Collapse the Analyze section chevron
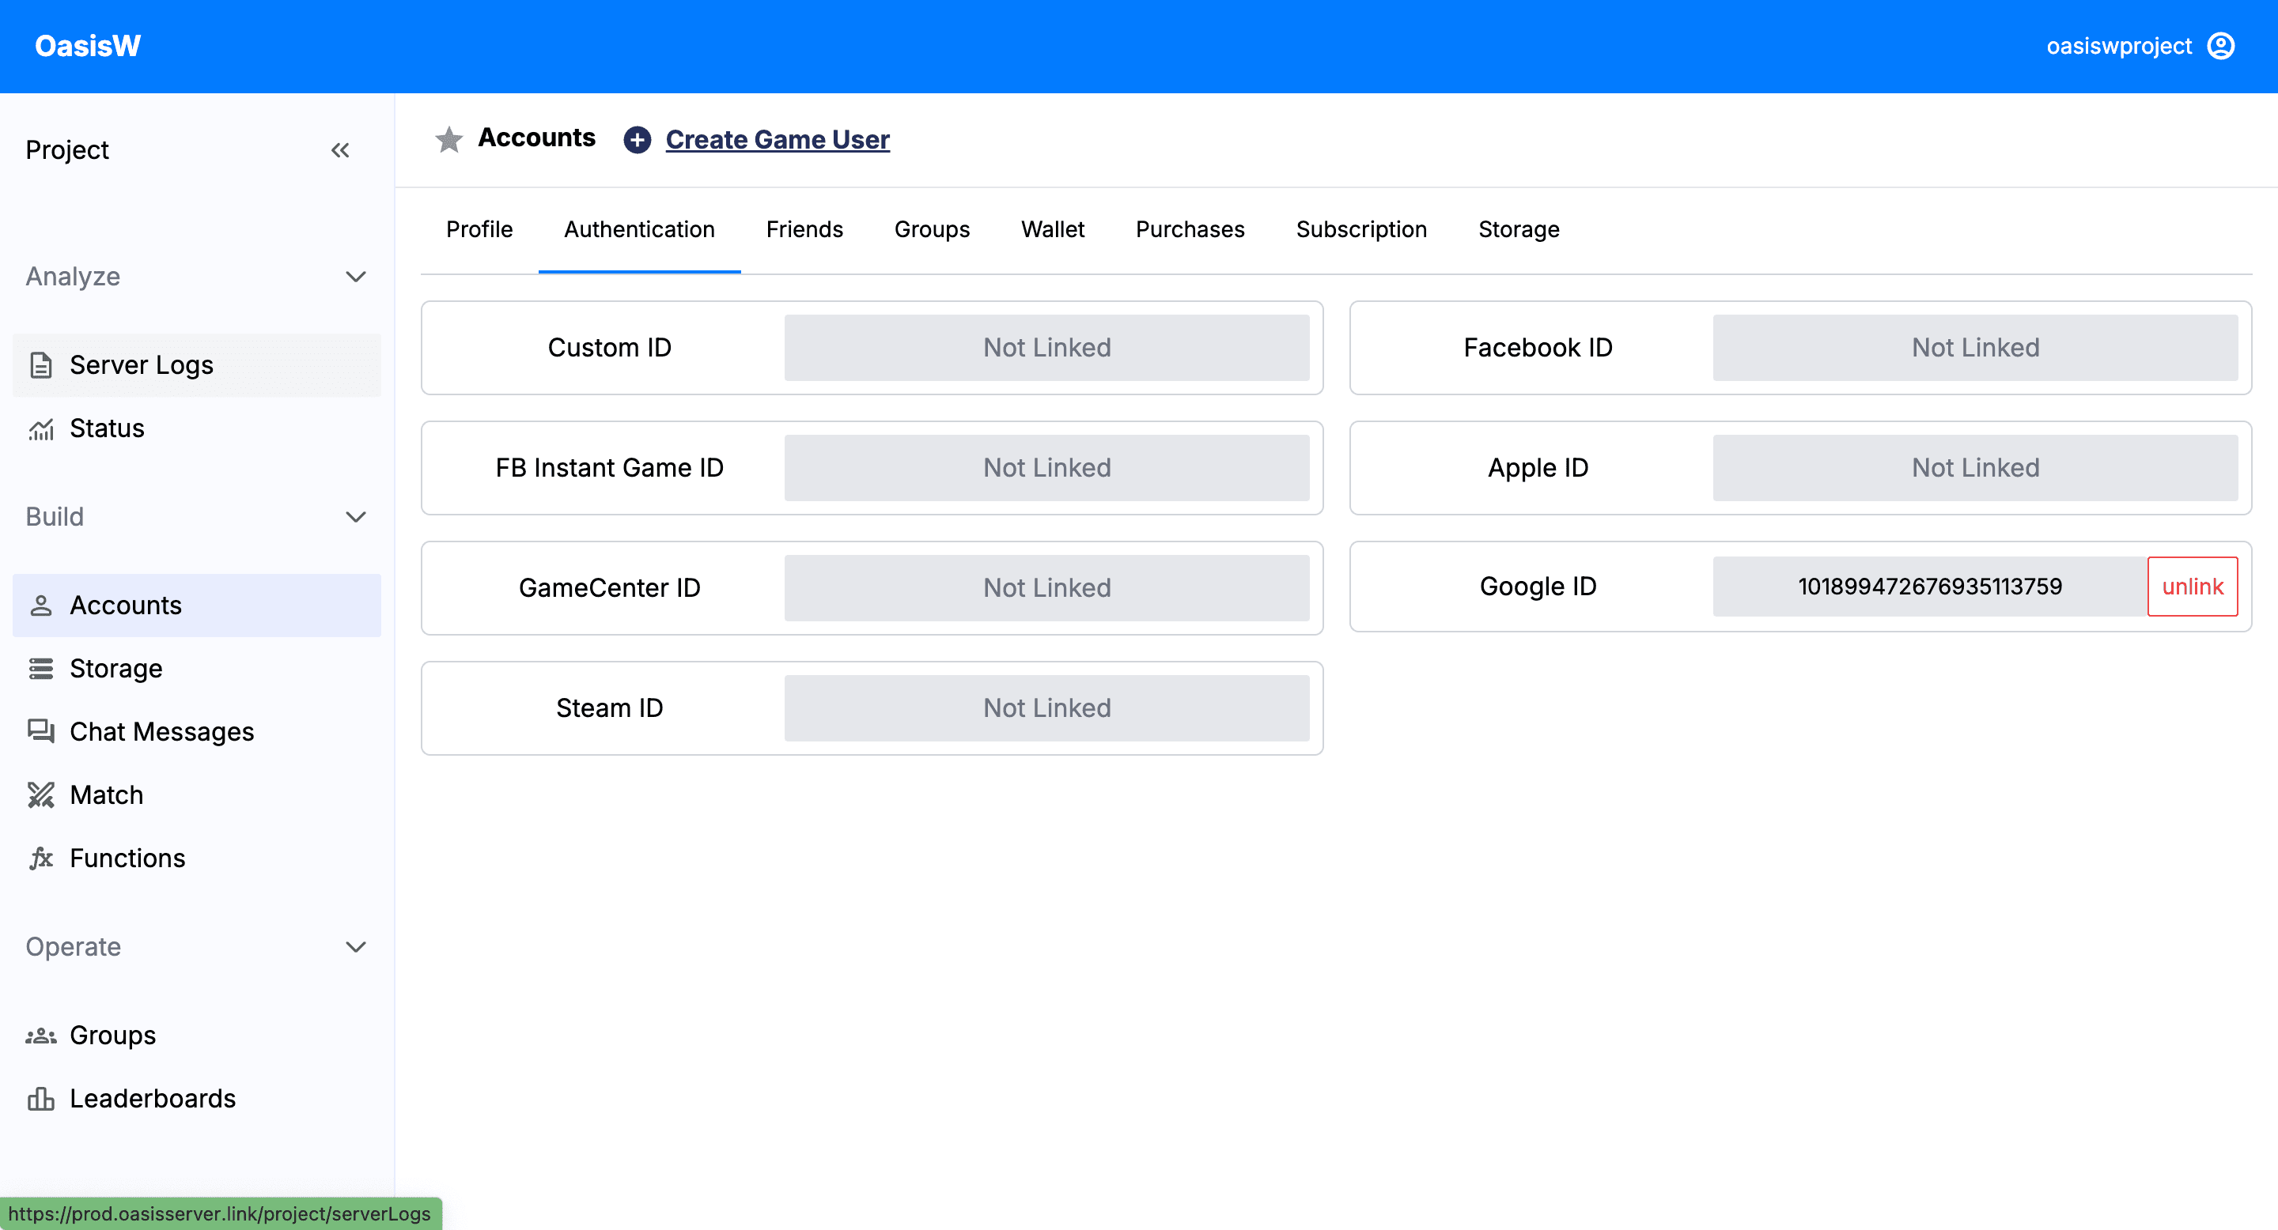 (355, 277)
